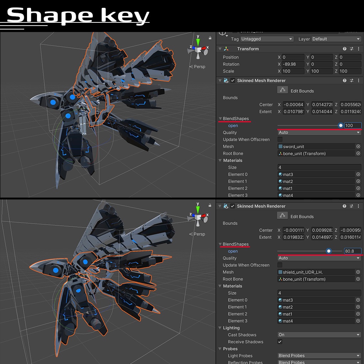Toggle the lower Scene view gizmo lock
Viewport: 364px width, 364px height.
[210, 205]
